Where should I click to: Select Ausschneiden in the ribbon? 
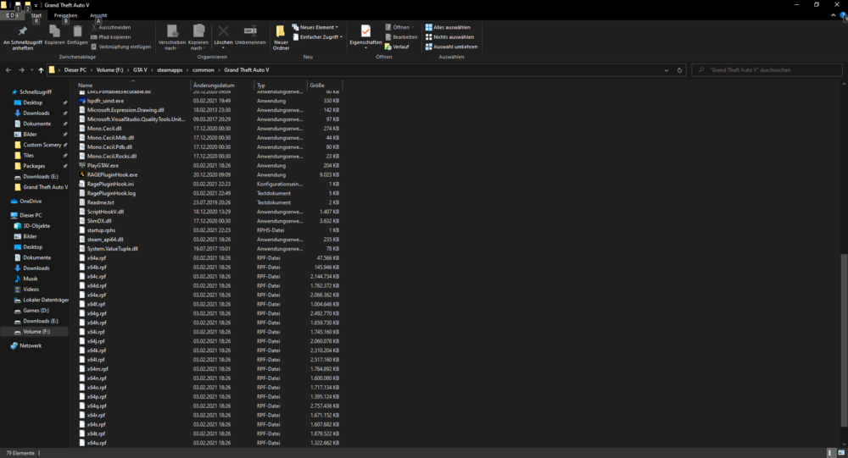tap(111, 27)
